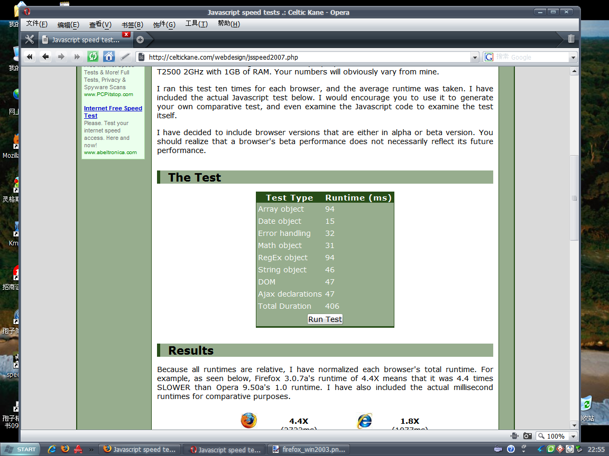This screenshot has width=609, height=456.
Task: Click the www.PCPitstop.com ad link
Action: [108, 94]
